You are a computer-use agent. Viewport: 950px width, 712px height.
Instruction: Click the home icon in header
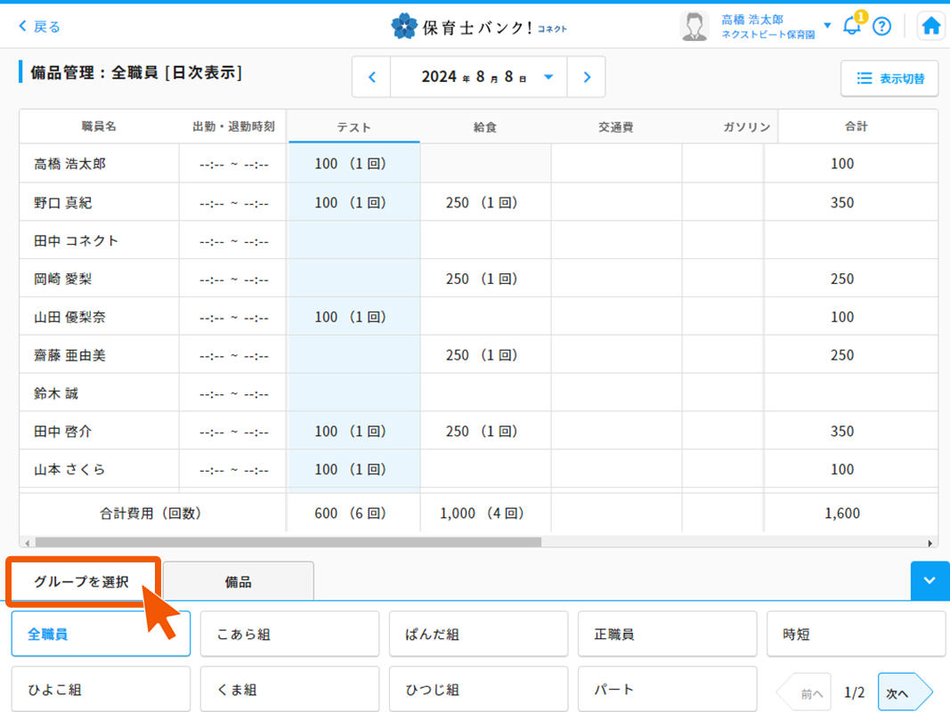pos(930,26)
